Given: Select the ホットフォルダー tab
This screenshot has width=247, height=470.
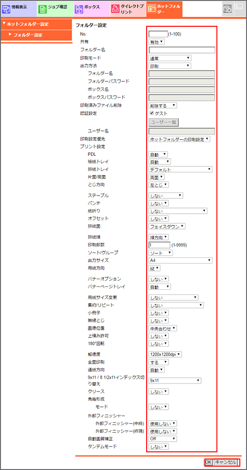Looking at the screenshot, I should [164, 9].
